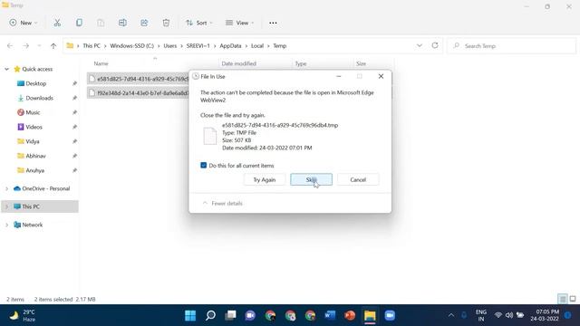Uncheck Do this for all current items
Screen dimensions: 580x326
pos(203,165)
